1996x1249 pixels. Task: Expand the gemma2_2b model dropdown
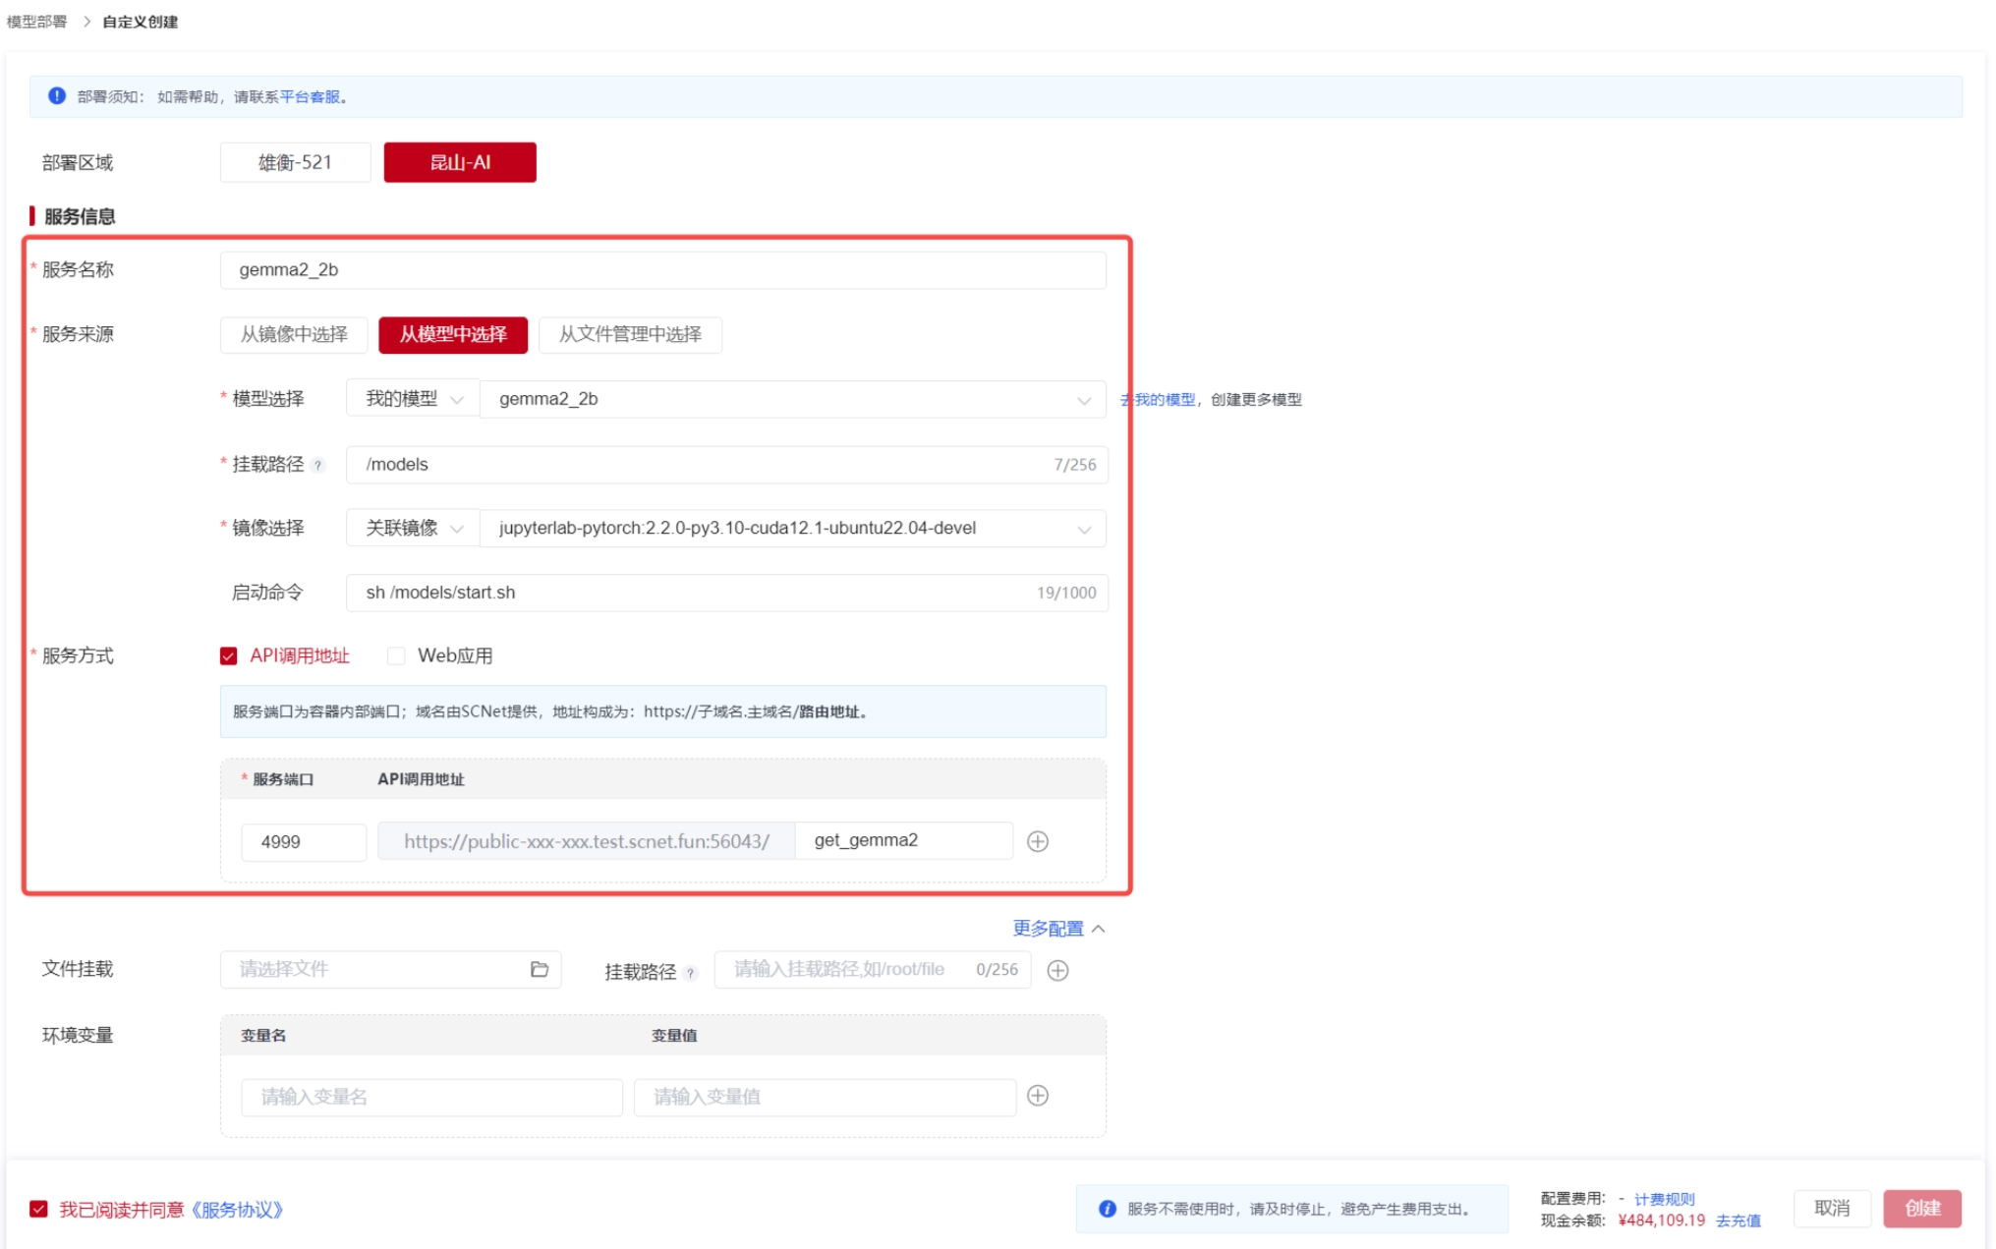pos(792,399)
